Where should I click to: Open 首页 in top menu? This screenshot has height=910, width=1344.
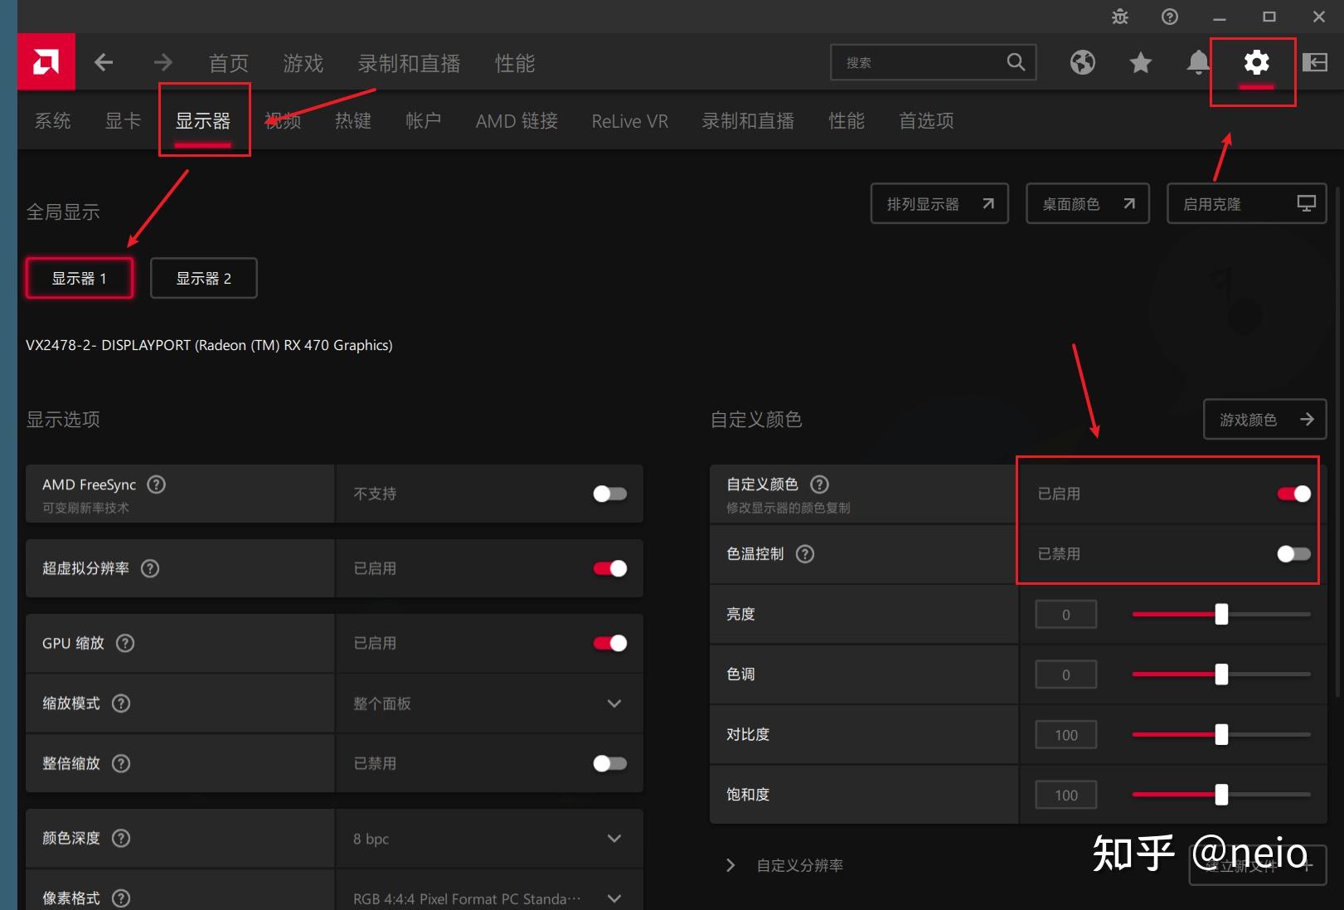pyautogui.click(x=229, y=63)
